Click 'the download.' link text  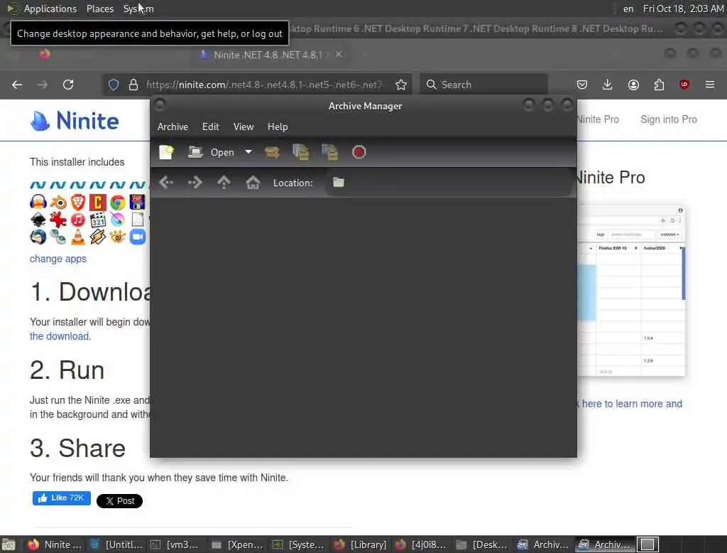pos(60,336)
